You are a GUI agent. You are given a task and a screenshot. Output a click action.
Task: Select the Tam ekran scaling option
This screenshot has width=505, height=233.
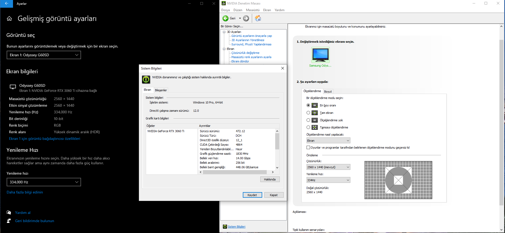pos(308,113)
